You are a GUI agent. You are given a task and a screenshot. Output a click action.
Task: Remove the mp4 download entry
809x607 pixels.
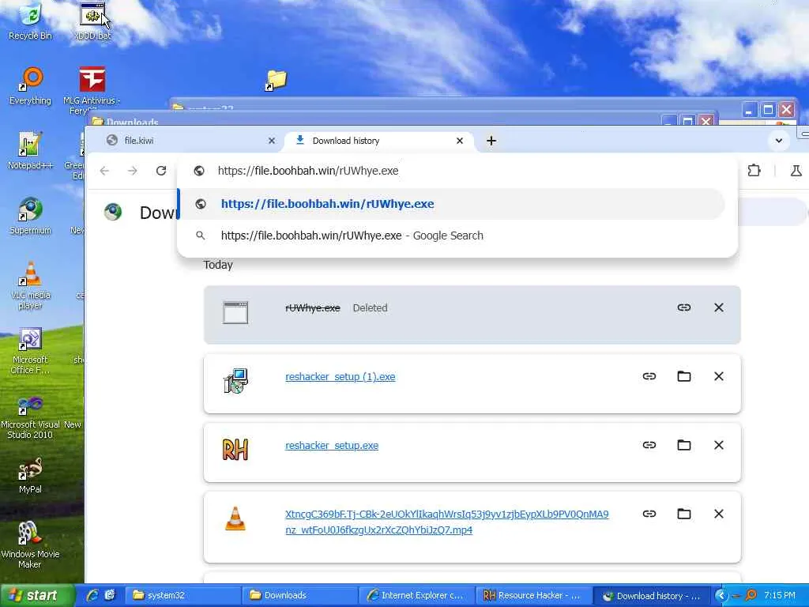tap(719, 514)
